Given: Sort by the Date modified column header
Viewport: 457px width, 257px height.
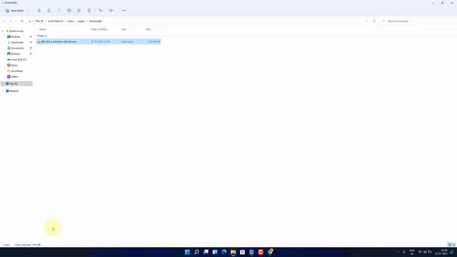Looking at the screenshot, I should pyautogui.click(x=99, y=29).
